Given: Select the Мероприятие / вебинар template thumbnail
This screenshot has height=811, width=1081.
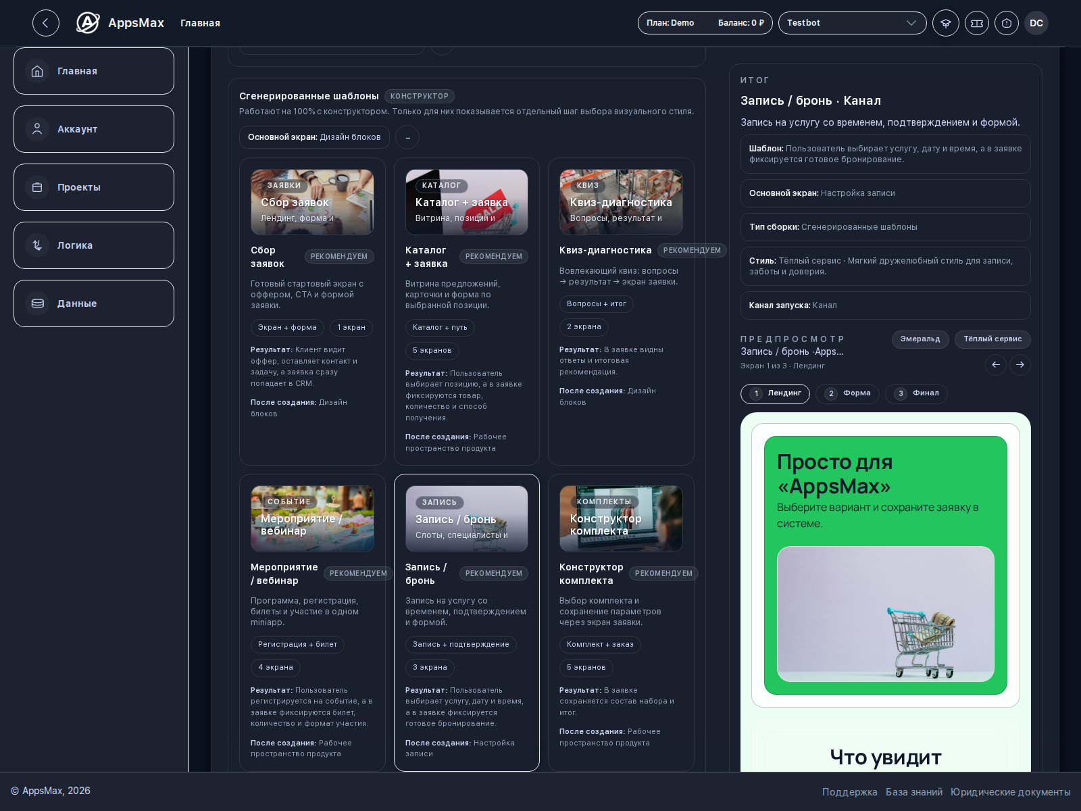Looking at the screenshot, I should (312, 518).
